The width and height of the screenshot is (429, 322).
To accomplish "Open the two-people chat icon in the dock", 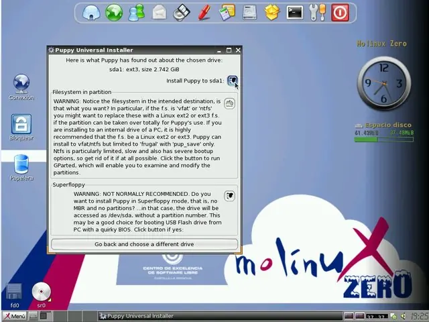I will tap(136, 13).
